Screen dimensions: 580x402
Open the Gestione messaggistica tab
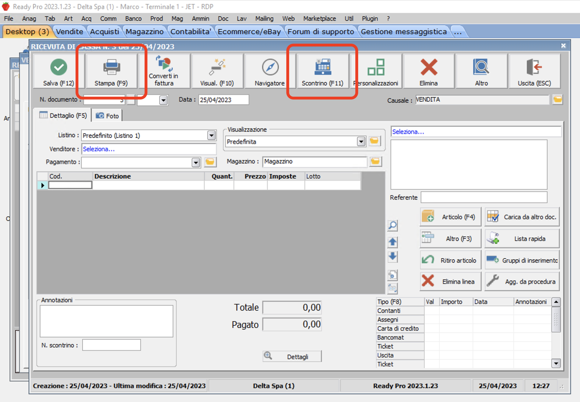pos(404,31)
